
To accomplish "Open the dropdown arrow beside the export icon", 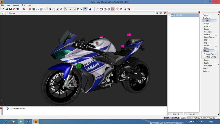I will tap(27, 9).
